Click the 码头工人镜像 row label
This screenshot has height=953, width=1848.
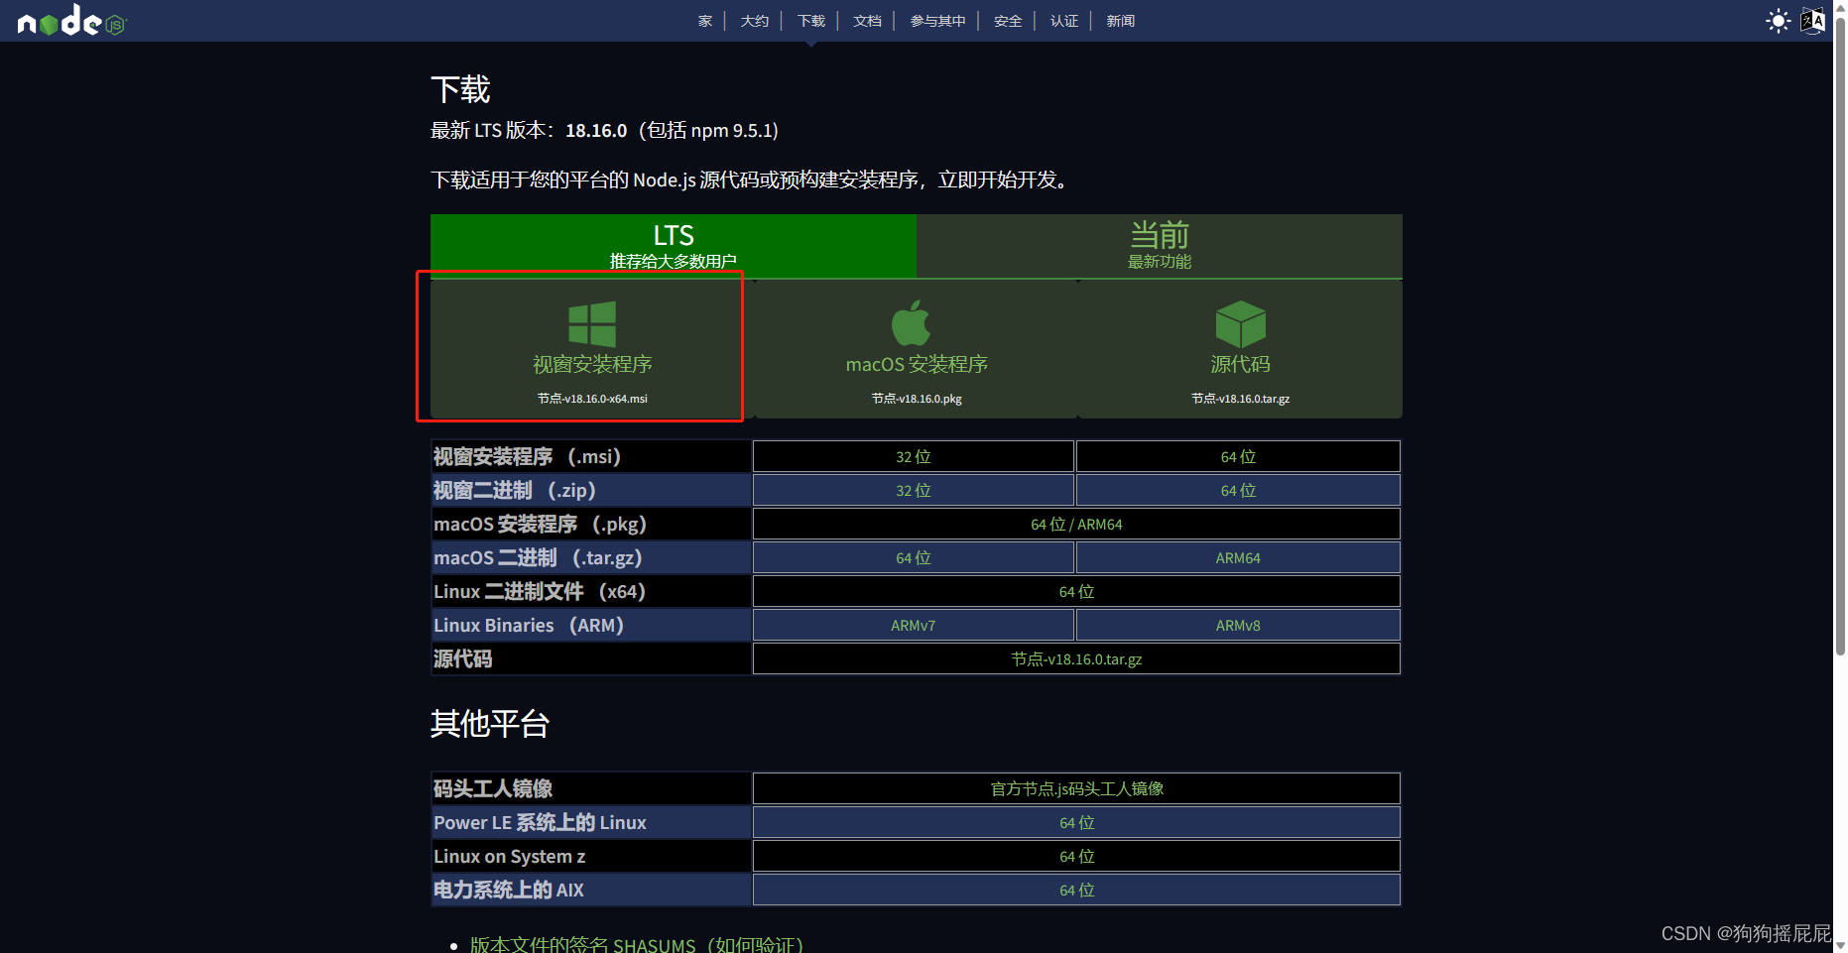click(x=493, y=788)
